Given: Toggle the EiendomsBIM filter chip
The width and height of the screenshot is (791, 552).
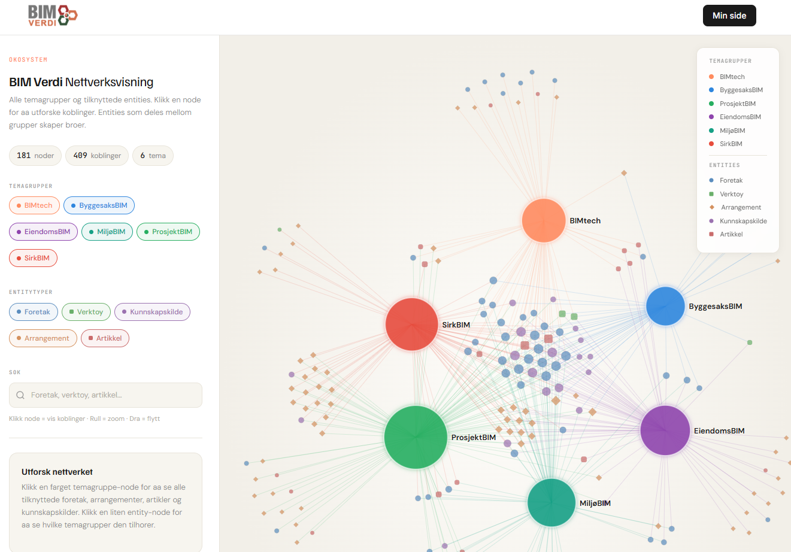Looking at the screenshot, I should point(43,232).
